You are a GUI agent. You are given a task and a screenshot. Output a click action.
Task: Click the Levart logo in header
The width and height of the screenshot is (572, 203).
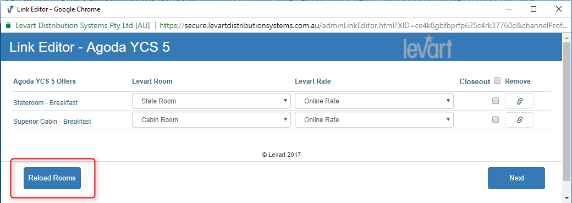(427, 47)
